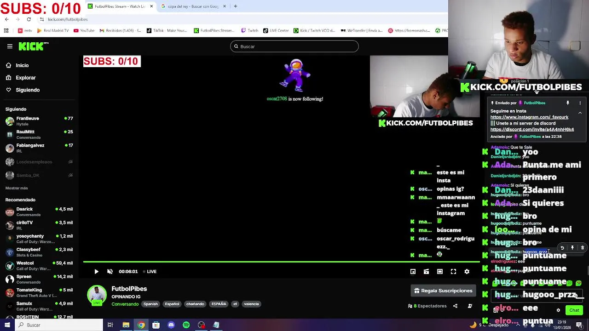Open the Instagram link in pinned message

[529, 117]
